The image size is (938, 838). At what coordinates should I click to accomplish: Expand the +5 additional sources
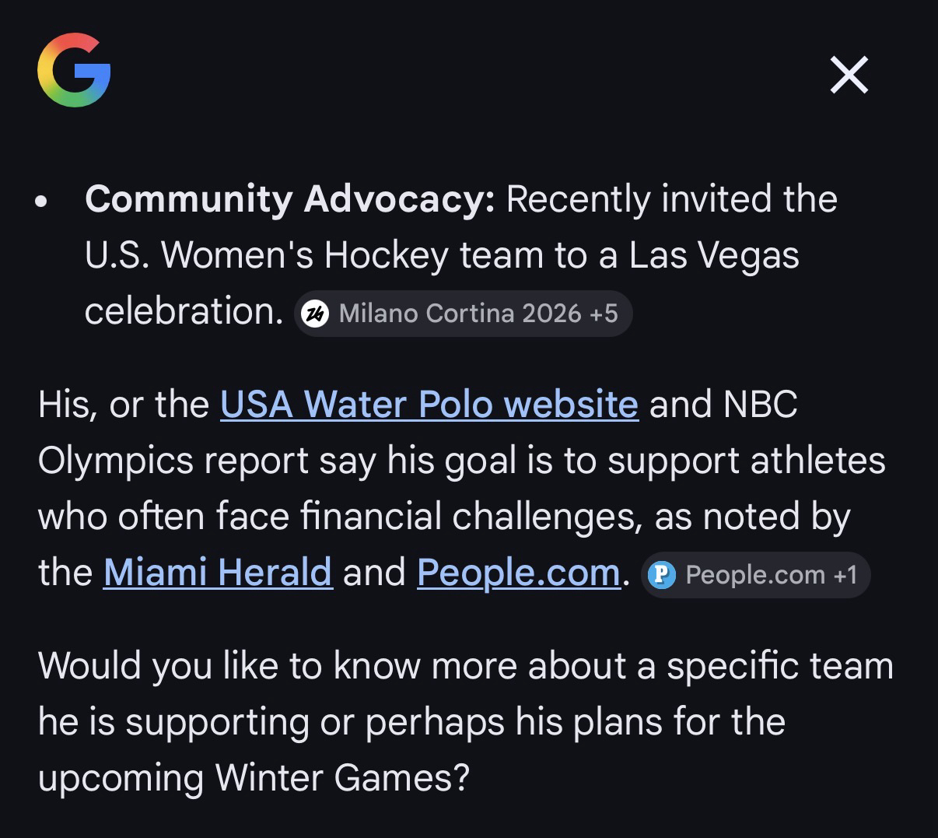(604, 314)
